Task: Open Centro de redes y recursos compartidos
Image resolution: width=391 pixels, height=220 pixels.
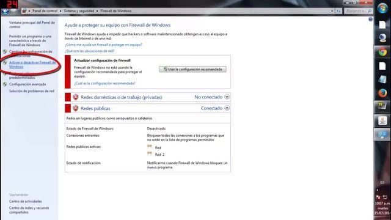Action: point(29,210)
